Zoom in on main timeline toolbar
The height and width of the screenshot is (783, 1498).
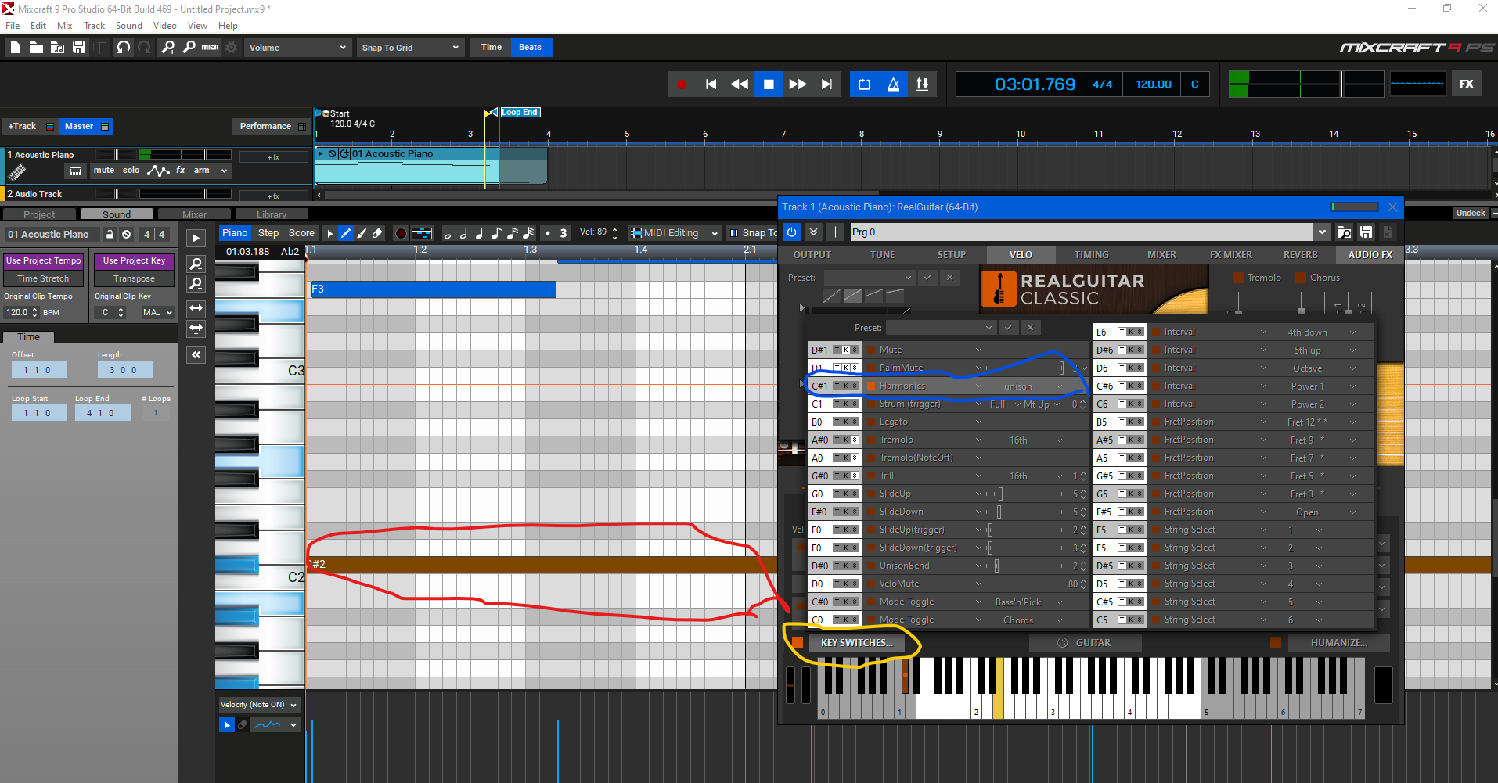(168, 48)
